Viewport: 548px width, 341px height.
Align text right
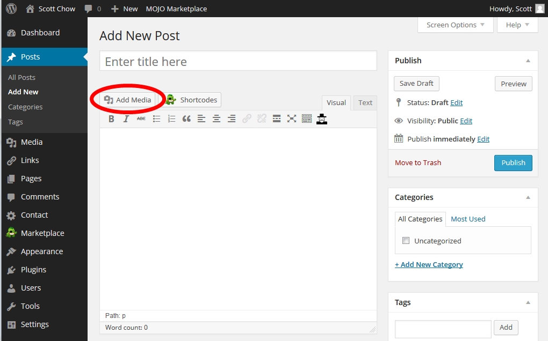(x=232, y=119)
